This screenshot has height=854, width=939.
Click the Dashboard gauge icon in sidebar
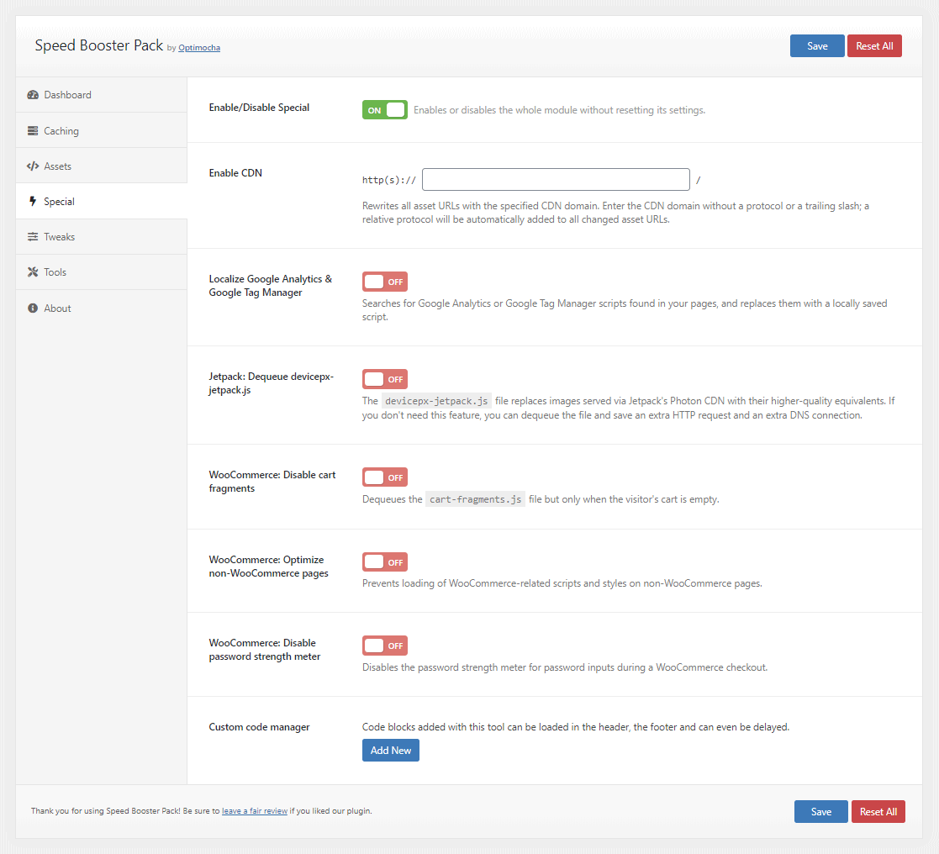coord(33,95)
